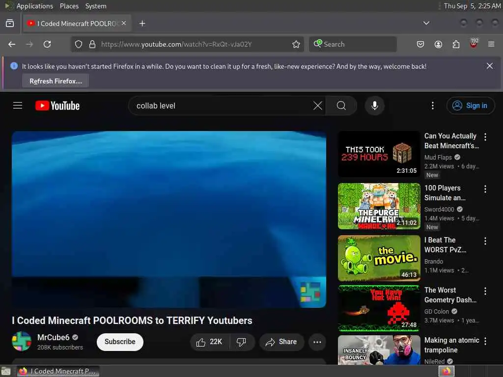Open the MrCube6 channel name link
Screen dimensions: 503x377
tap(53, 337)
